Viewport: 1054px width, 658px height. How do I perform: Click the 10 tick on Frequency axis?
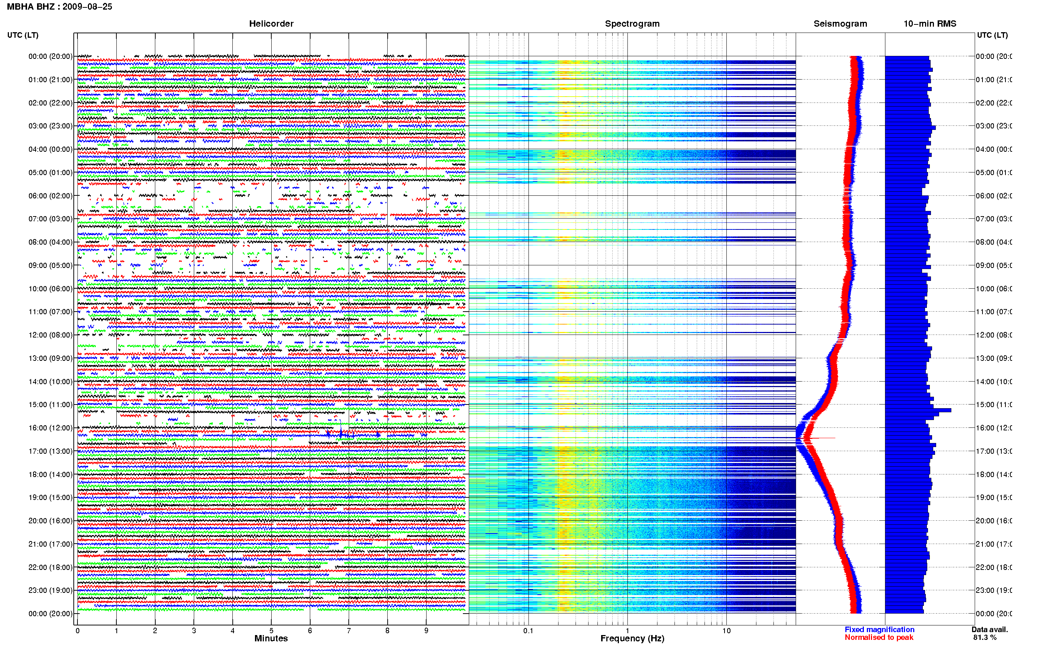pos(726,630)
